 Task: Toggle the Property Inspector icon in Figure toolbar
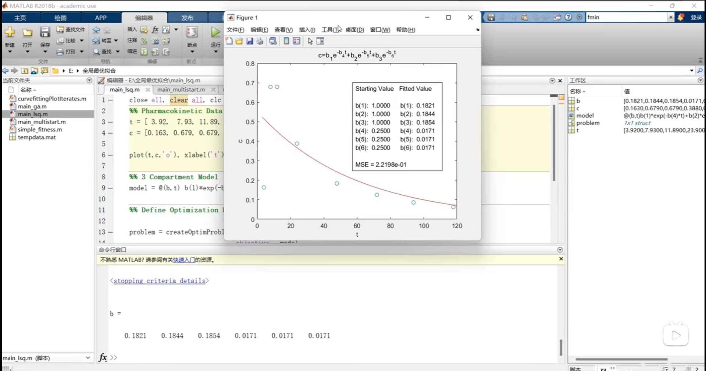tap(320, 41)
